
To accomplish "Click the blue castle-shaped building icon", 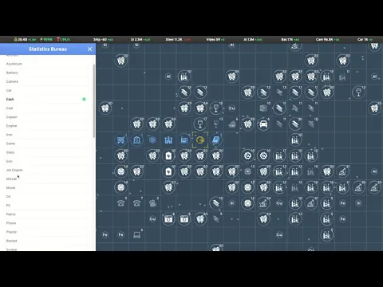I will [x=168, y=140].
